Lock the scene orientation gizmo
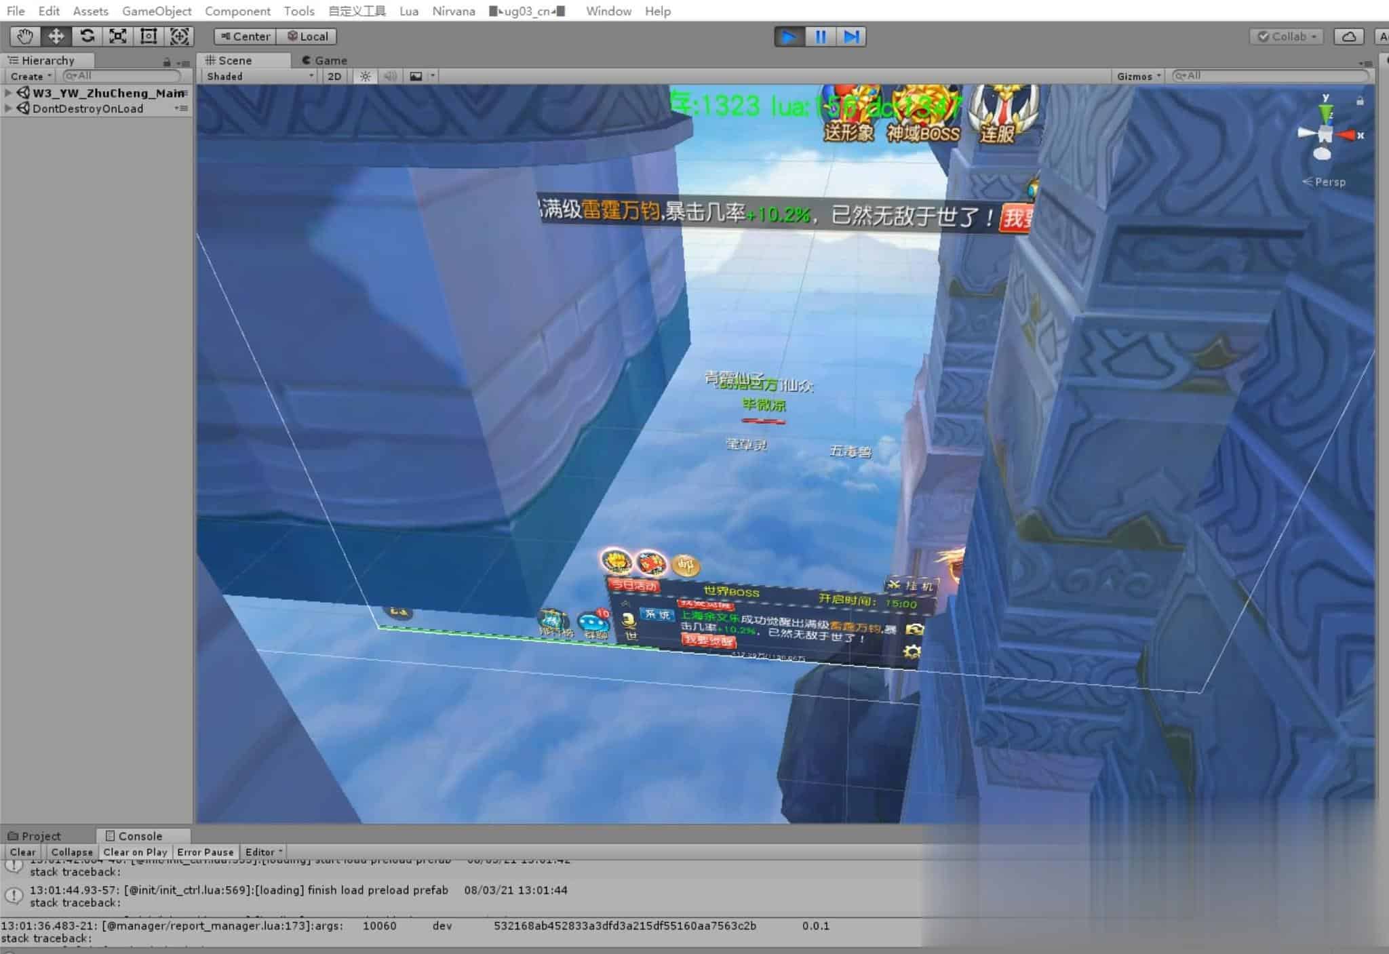1389x954 pixels. click(x=1360, y=101)
